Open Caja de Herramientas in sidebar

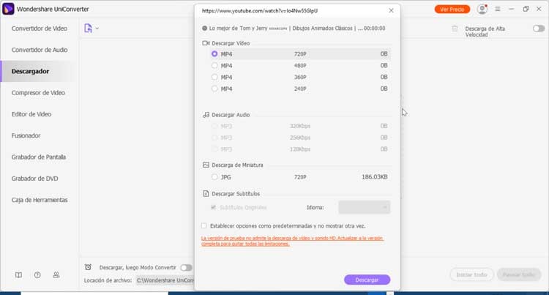(x=40, y=200)
